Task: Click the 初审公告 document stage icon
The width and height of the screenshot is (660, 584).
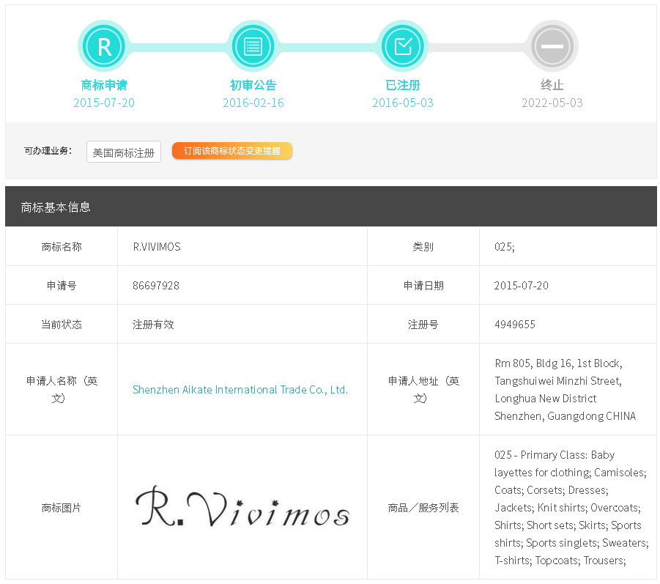Action: [x=253, y=46]
